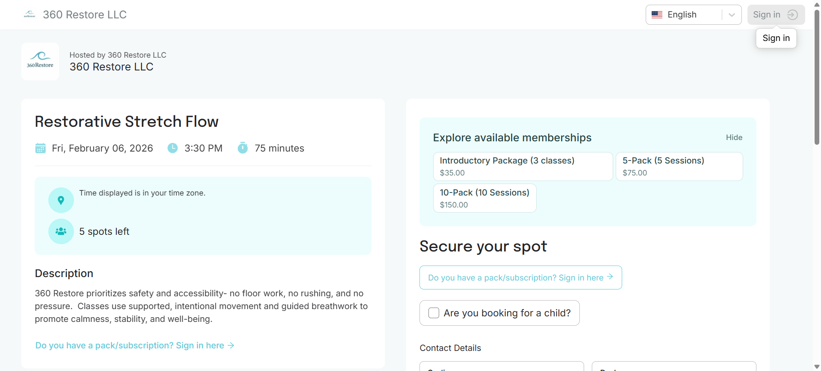This screenshot has height=371, width=821.
Task: Click the sign-in arrow icon
Action: 792,15
